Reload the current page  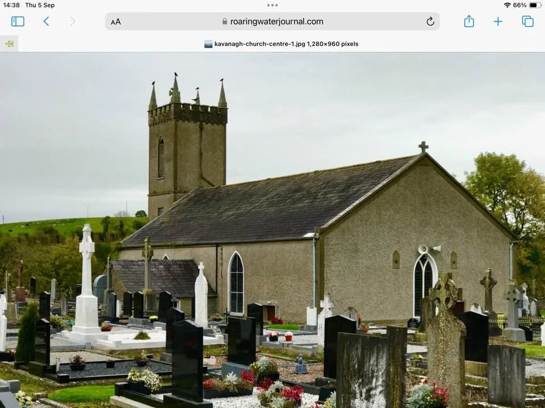[x=430, y=21]
